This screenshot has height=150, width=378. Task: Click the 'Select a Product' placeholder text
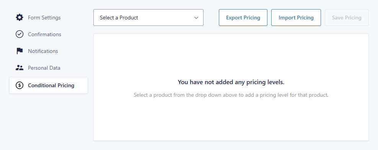pyautogui.click(x=119, y=18)
